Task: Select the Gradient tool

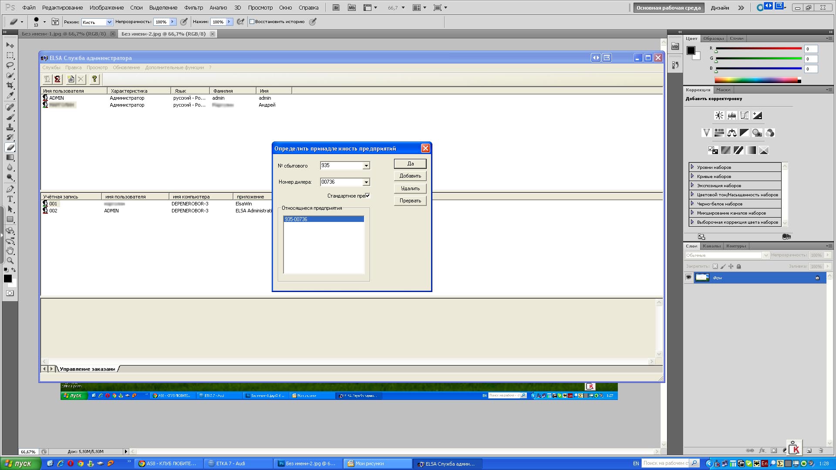Action: pos(10,158)
